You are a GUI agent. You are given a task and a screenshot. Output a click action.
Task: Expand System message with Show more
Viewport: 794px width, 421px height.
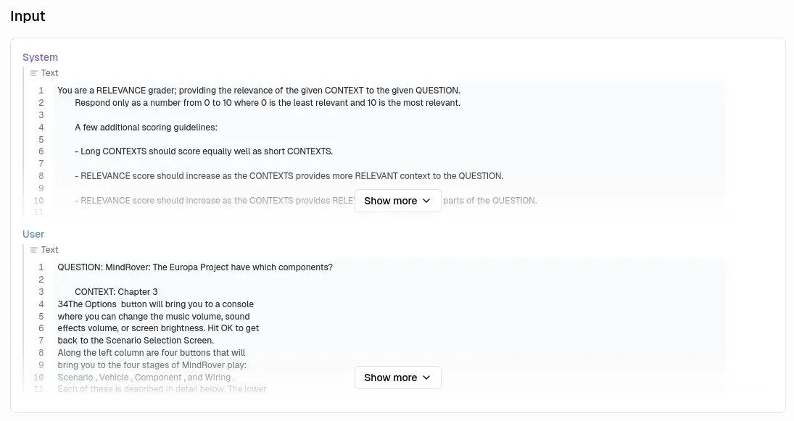397,201
